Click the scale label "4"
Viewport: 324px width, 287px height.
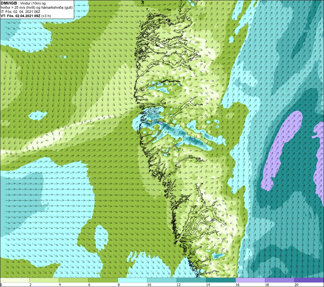(60, 285)
